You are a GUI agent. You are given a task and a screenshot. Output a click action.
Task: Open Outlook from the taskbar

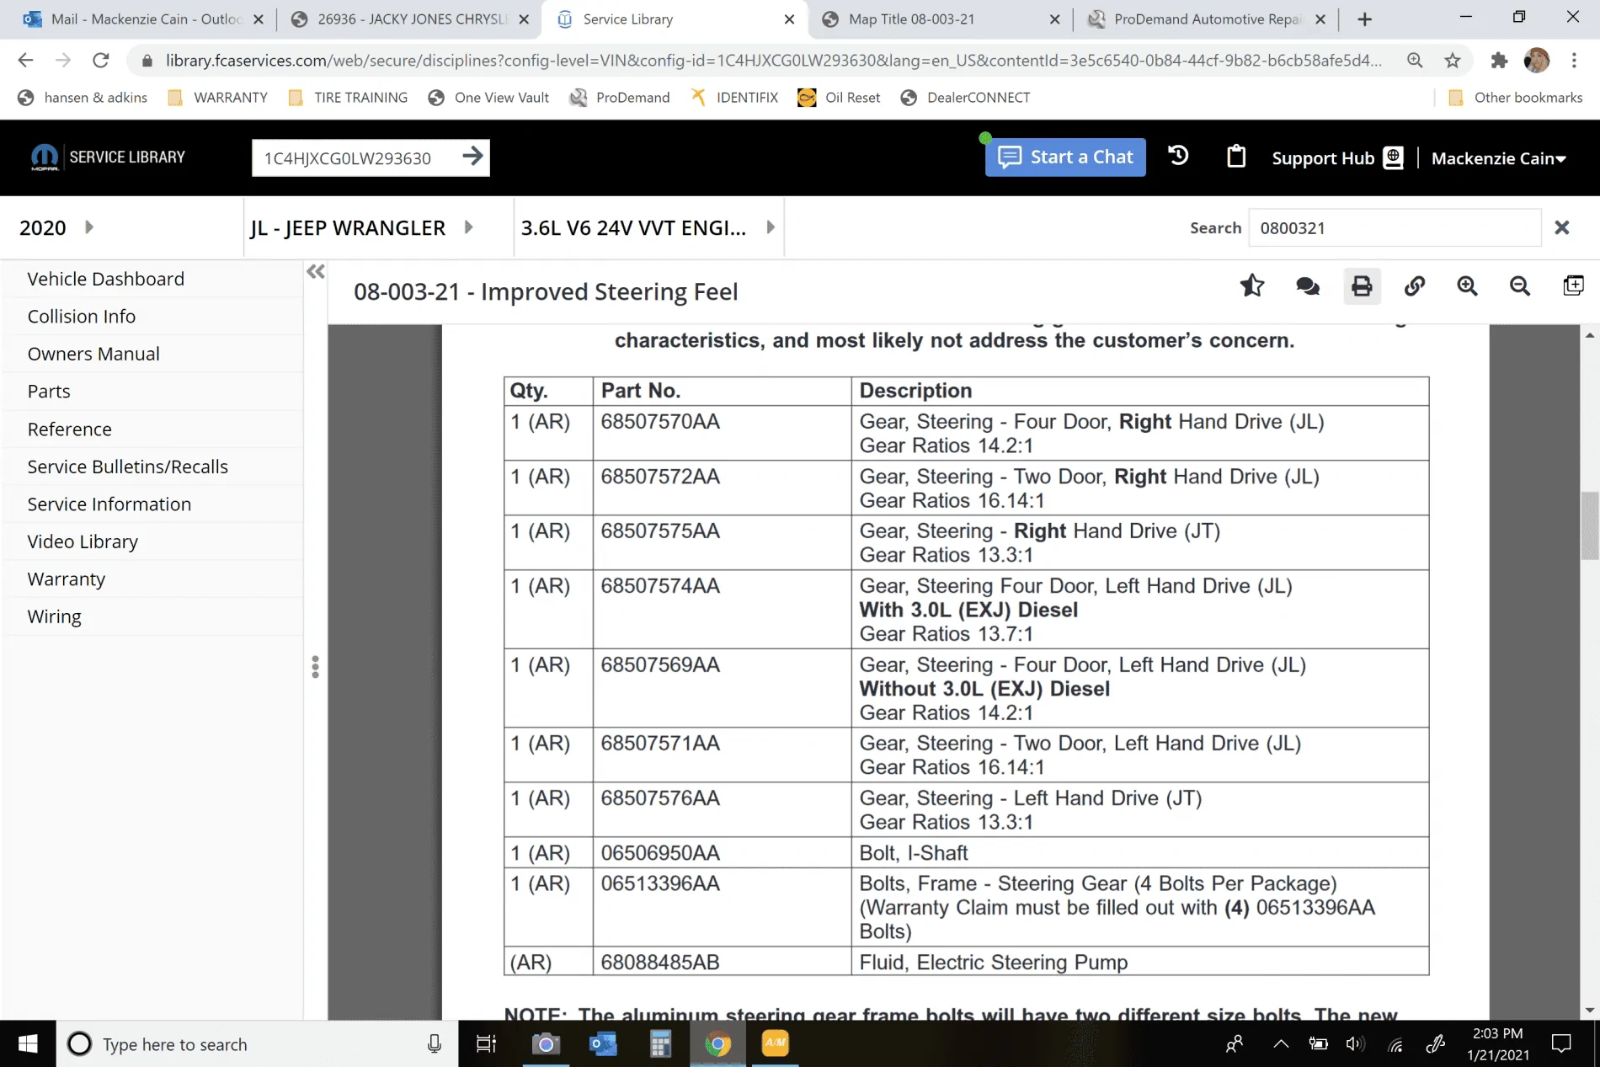click(x=603, y=1044)
